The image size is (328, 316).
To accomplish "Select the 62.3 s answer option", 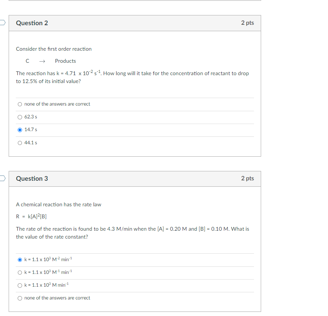I will (x=20, y=117).
